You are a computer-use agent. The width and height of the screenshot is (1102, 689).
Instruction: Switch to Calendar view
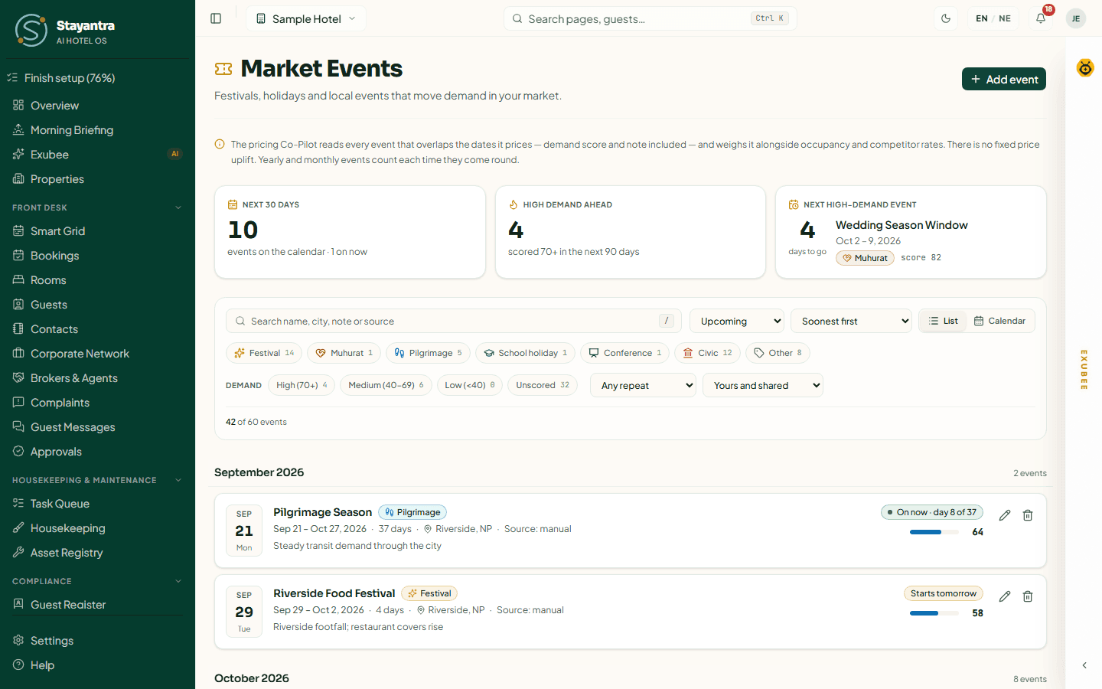click(999, 321)
